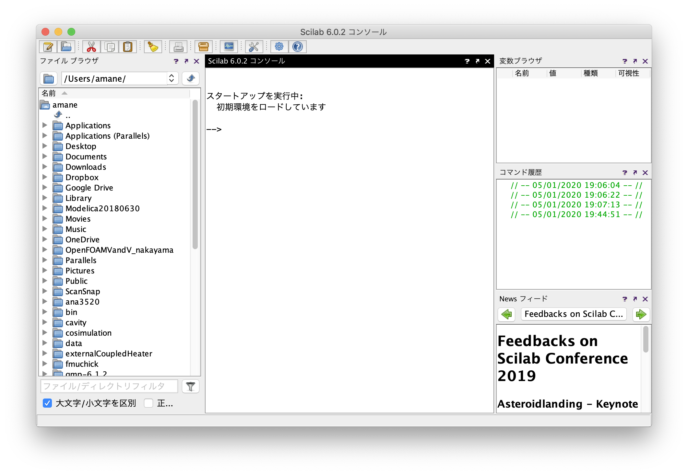Expand the Library folder
This screenshot has height=475, width=688.
45,198
